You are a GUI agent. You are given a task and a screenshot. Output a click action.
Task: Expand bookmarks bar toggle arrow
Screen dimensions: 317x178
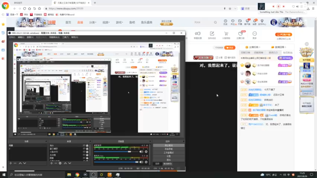pos(3,15)
